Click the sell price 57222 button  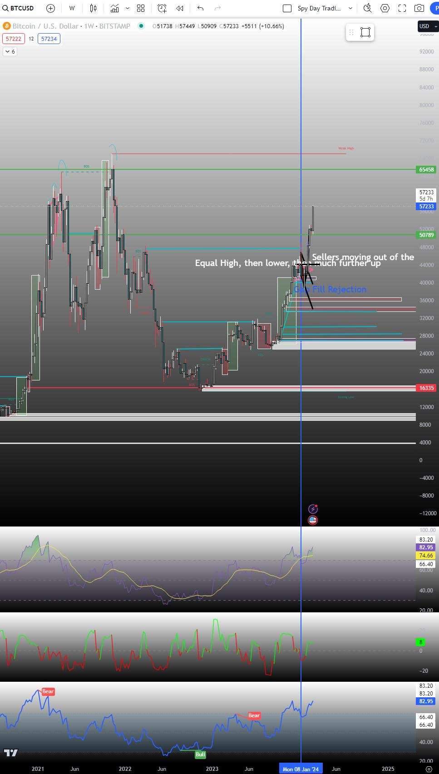pyautogui.click(x=13, y=39)
